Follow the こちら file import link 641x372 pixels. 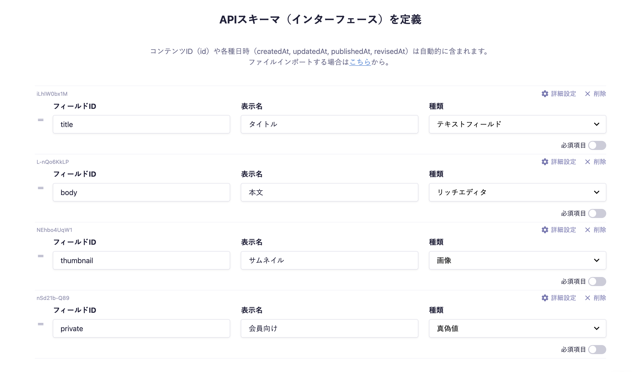[x=360, y=62]
